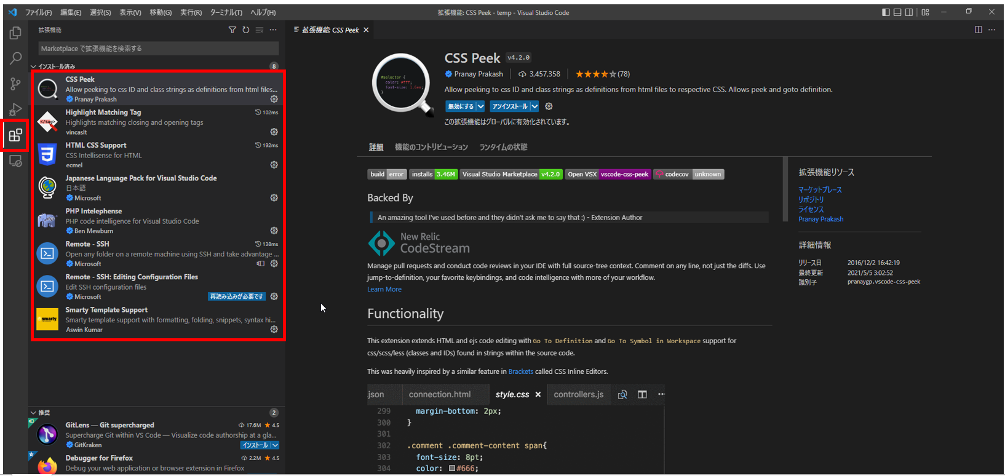Screen dimensions: 1005x476
Task: Click the New Relic CodeStream logo
Action: pos(419,243)
